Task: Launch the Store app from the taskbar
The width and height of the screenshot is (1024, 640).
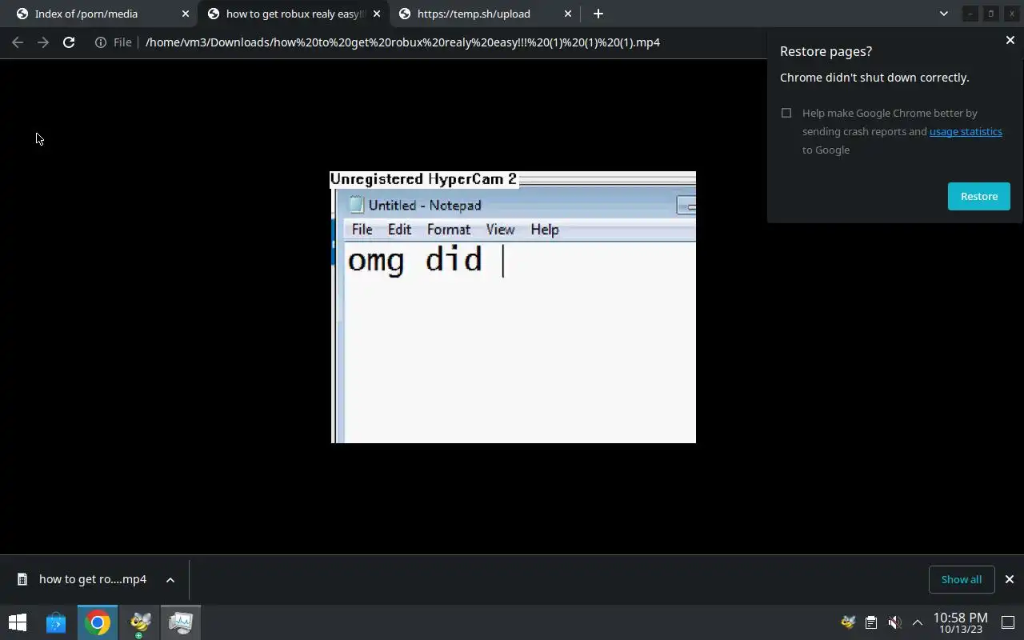Action: pyautogui.click(x=56, y=622)
